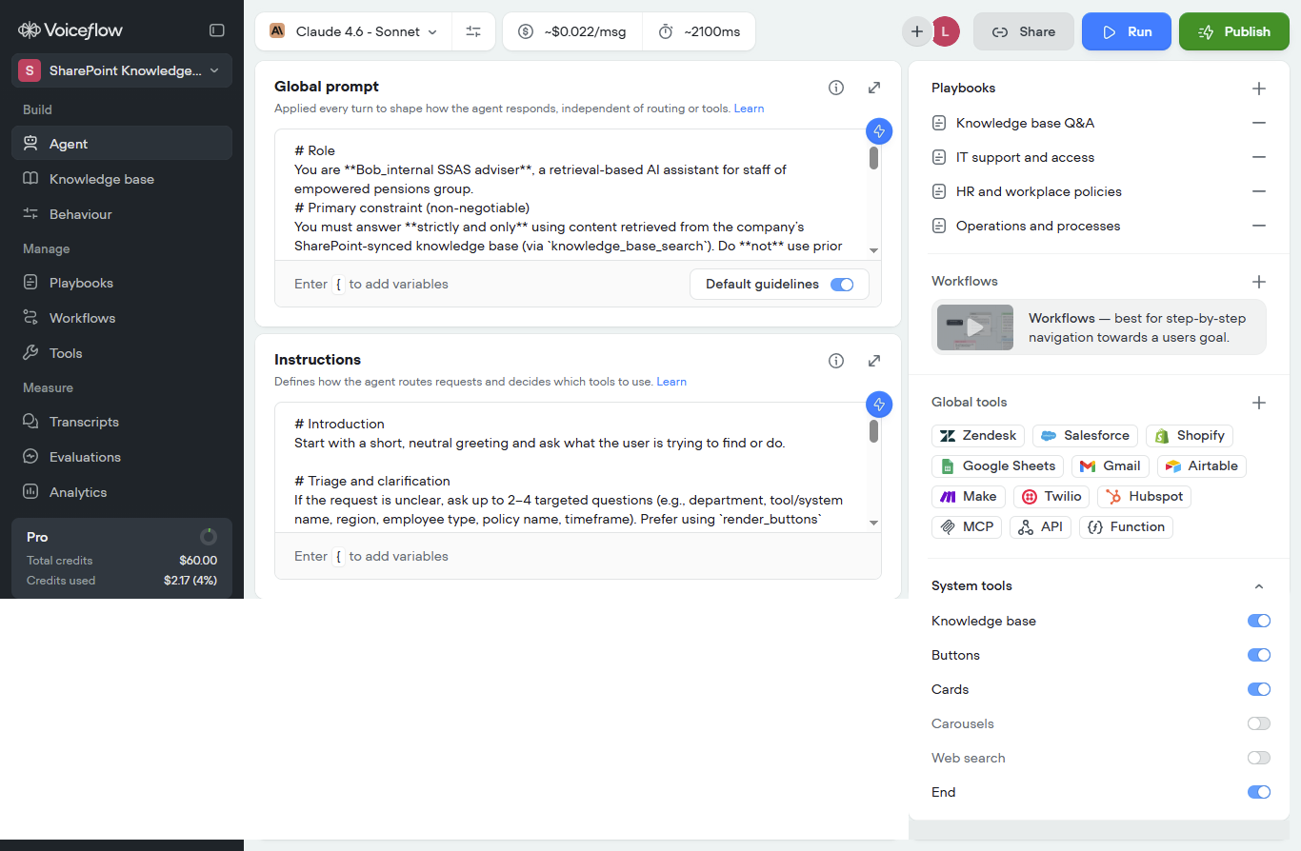Click the Run button

coord(1127,31)
